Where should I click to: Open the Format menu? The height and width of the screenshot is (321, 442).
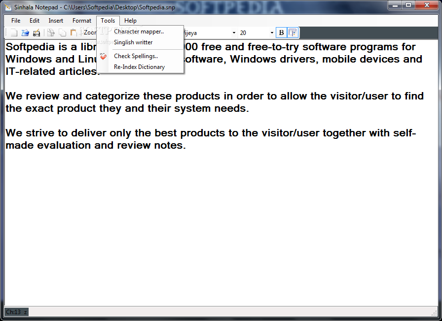82,21
